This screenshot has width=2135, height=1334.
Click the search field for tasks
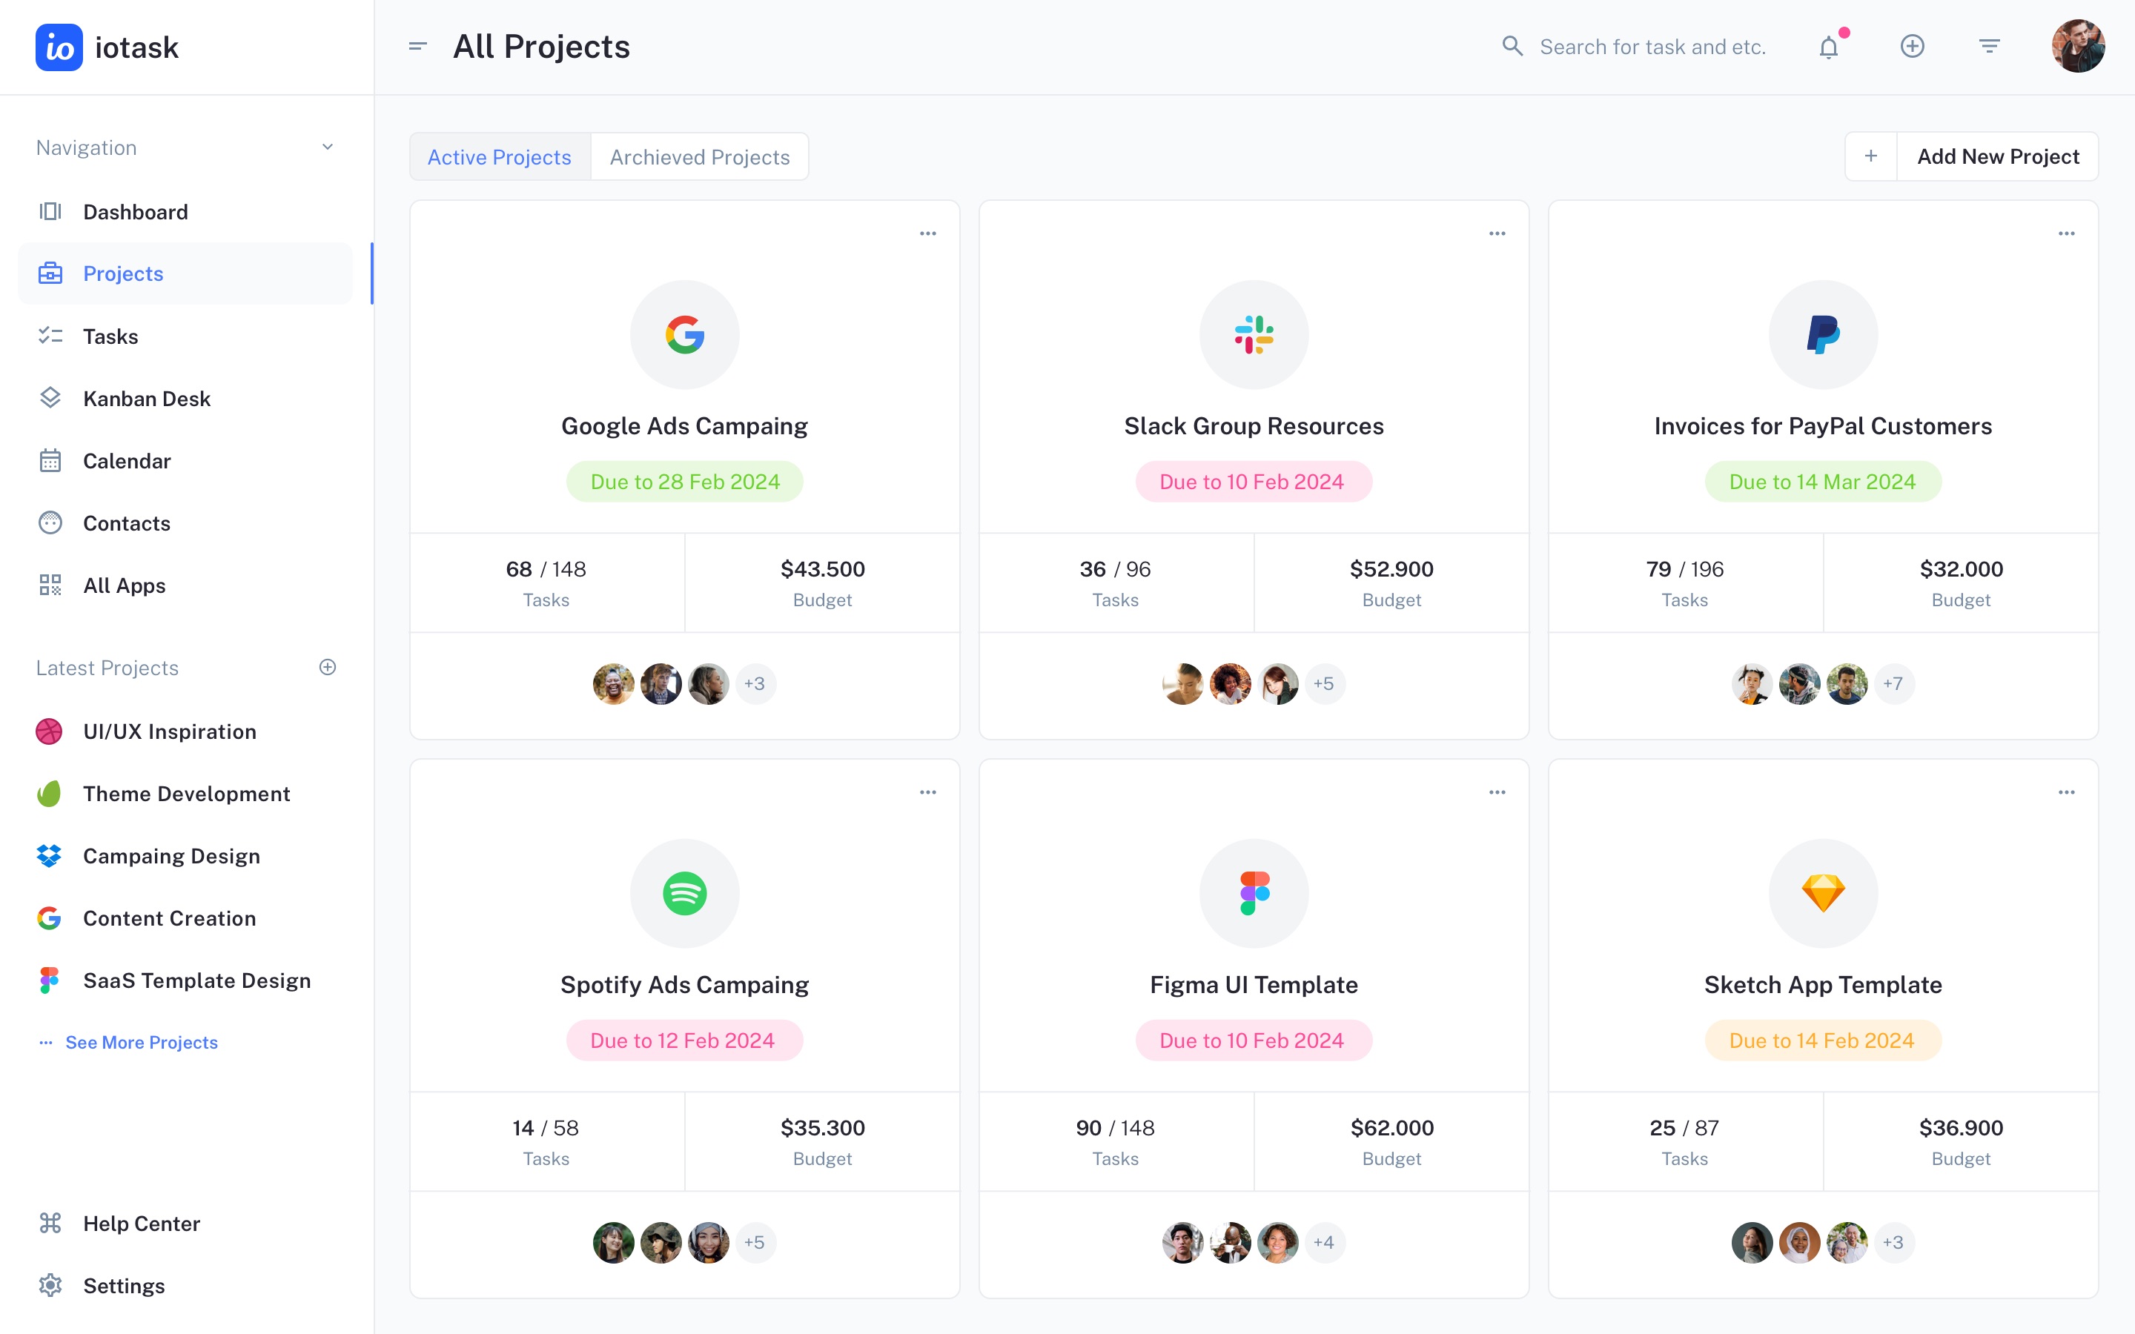click(x=1652, y=47)
